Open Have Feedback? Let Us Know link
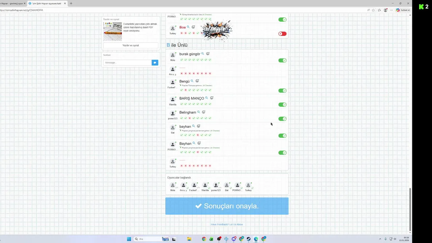 (227, 224)
